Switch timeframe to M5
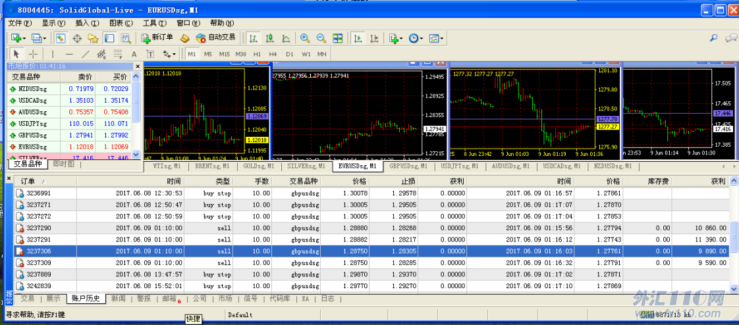Image resolution: width=739 pixels, height=325 pixels. [208, 54]
